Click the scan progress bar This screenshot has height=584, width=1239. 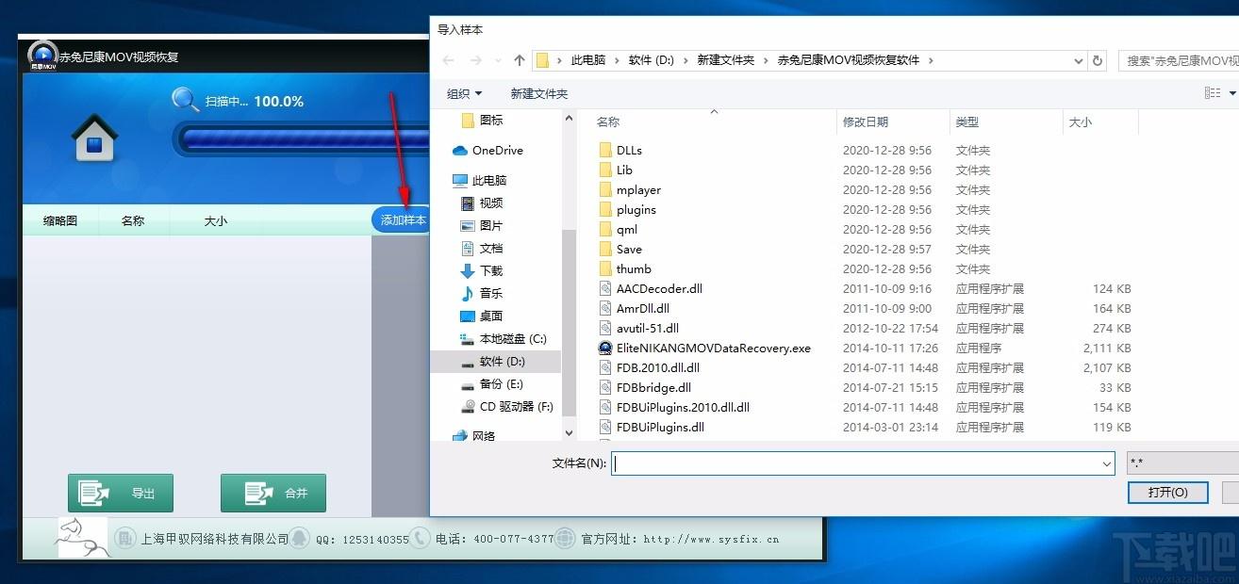302,139
